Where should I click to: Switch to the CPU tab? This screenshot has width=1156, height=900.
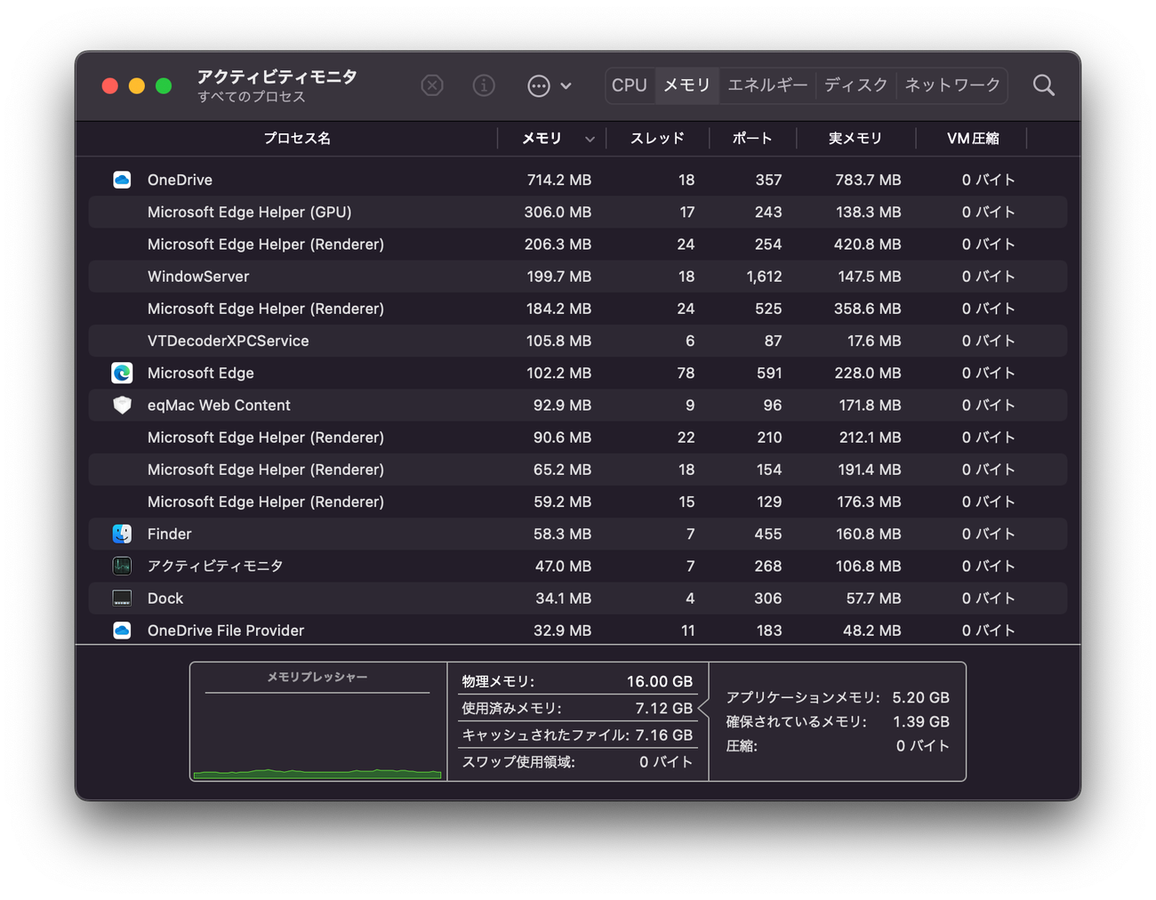[630, 85]
